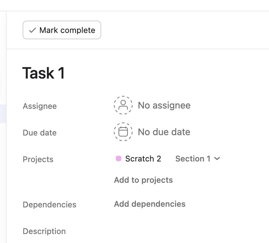Viewport: 269px width, 243px height.
Task: Open the calendar due date icon
Action: (x=123, y=132)
